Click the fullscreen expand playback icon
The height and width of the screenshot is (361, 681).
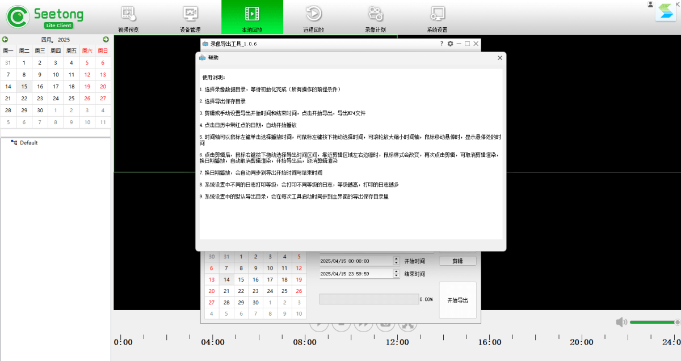pos(407,326)
